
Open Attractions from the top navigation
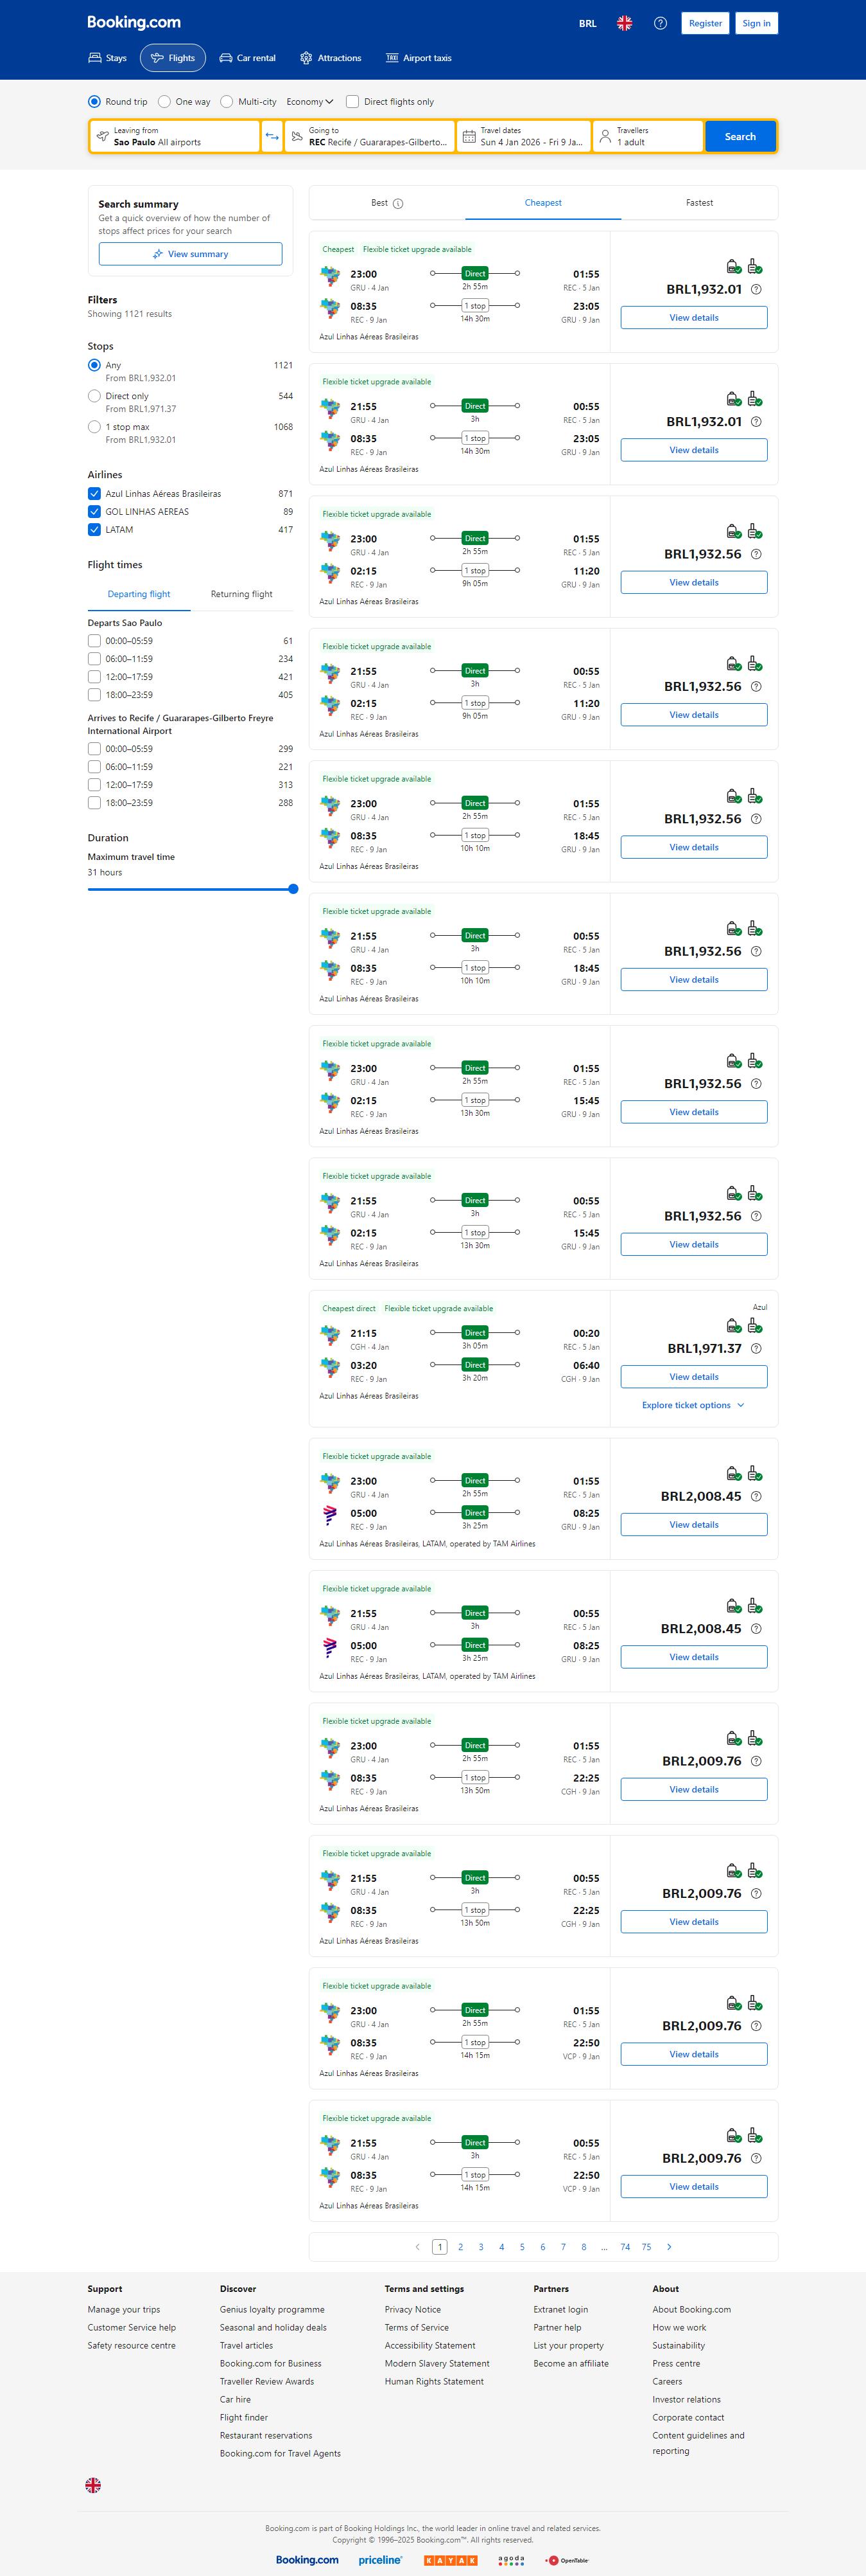tap(331, 58)
